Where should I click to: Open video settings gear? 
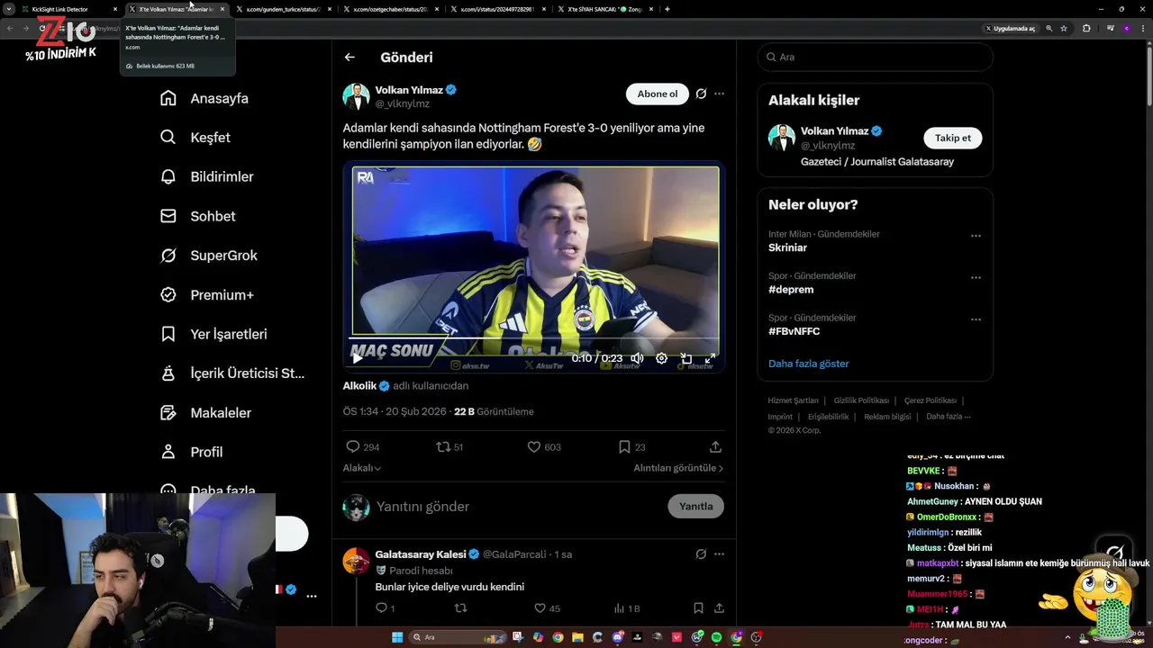click(x=661, y=358)
